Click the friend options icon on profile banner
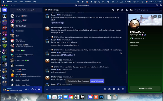Viewport: 163px width, 101px height. (x=155, y=16)
